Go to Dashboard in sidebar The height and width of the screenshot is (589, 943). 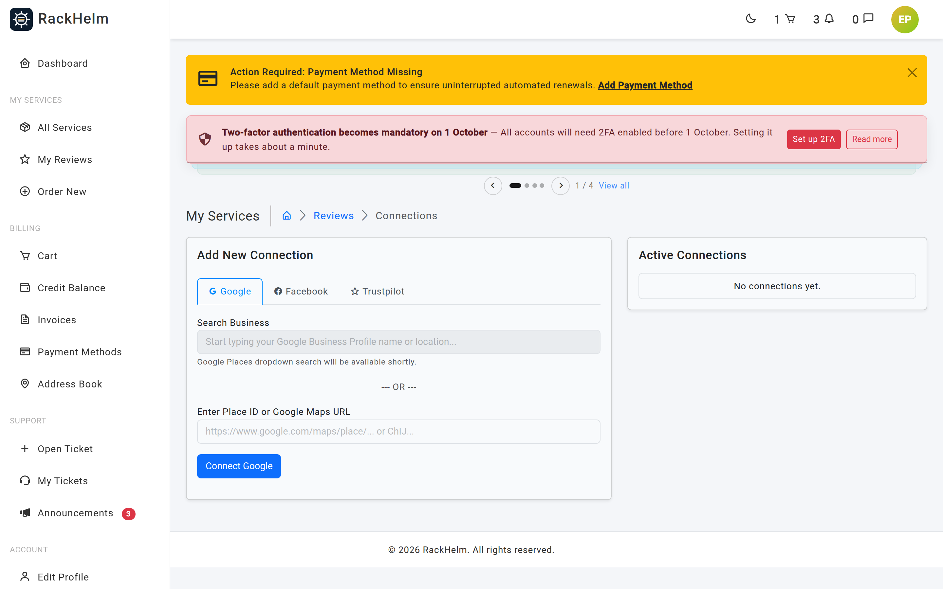click(62, 63)
